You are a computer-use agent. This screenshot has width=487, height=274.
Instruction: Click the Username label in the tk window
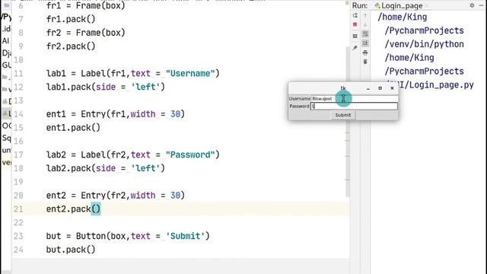[300, 98]
